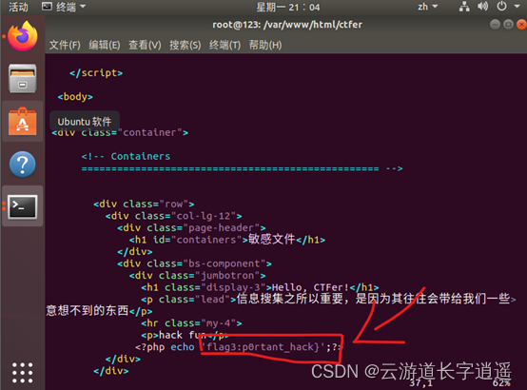Launch the Files manager dock icon
The height and width of the screenshot is (390, 527).
tap(23, 78)
